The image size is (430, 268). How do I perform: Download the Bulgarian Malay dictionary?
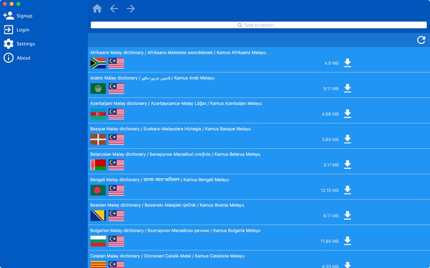(x=347, y=241)
